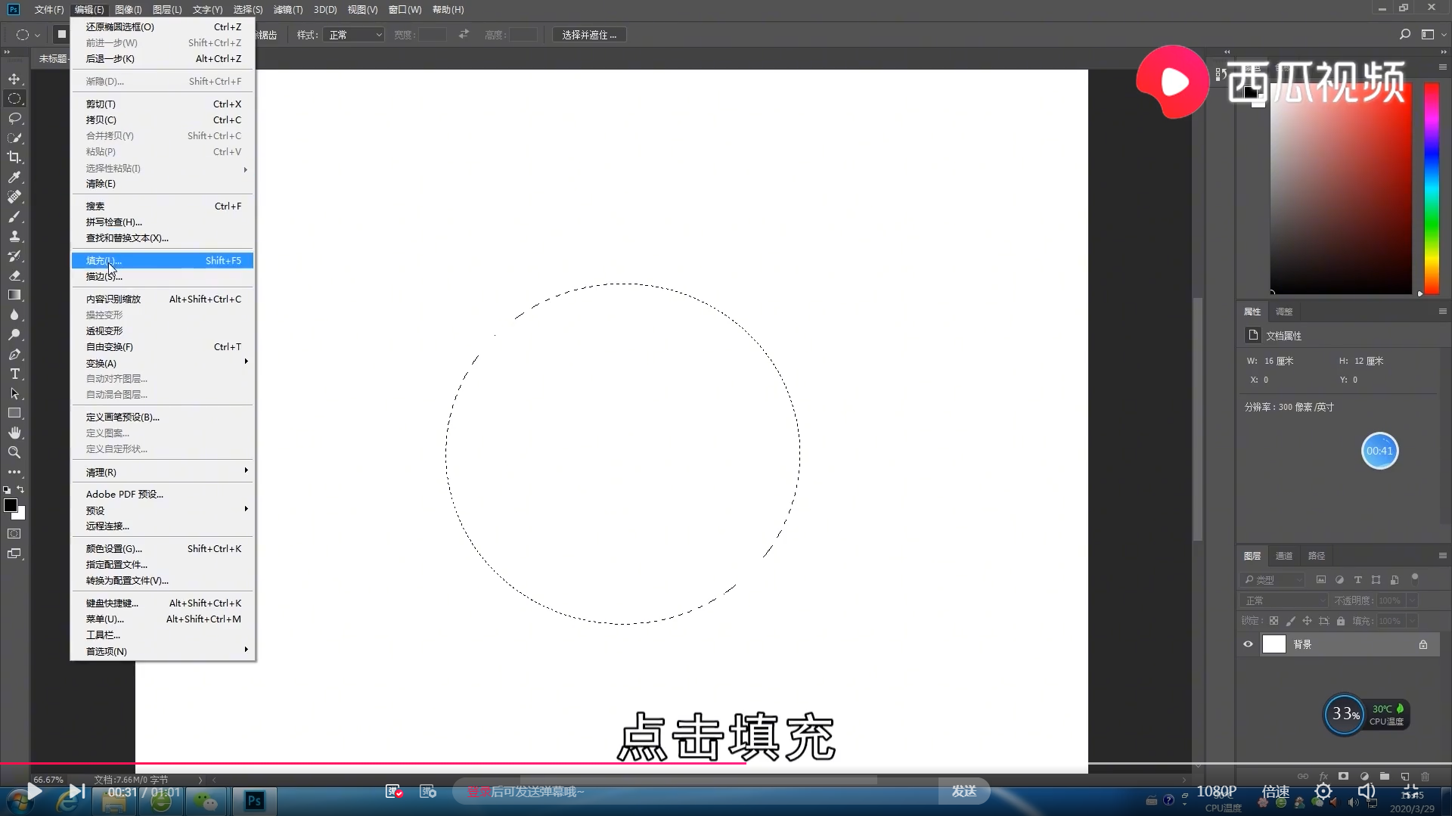Open the layer blend mode dropdown showing 正常
1452x816 pixels.
1283,600
